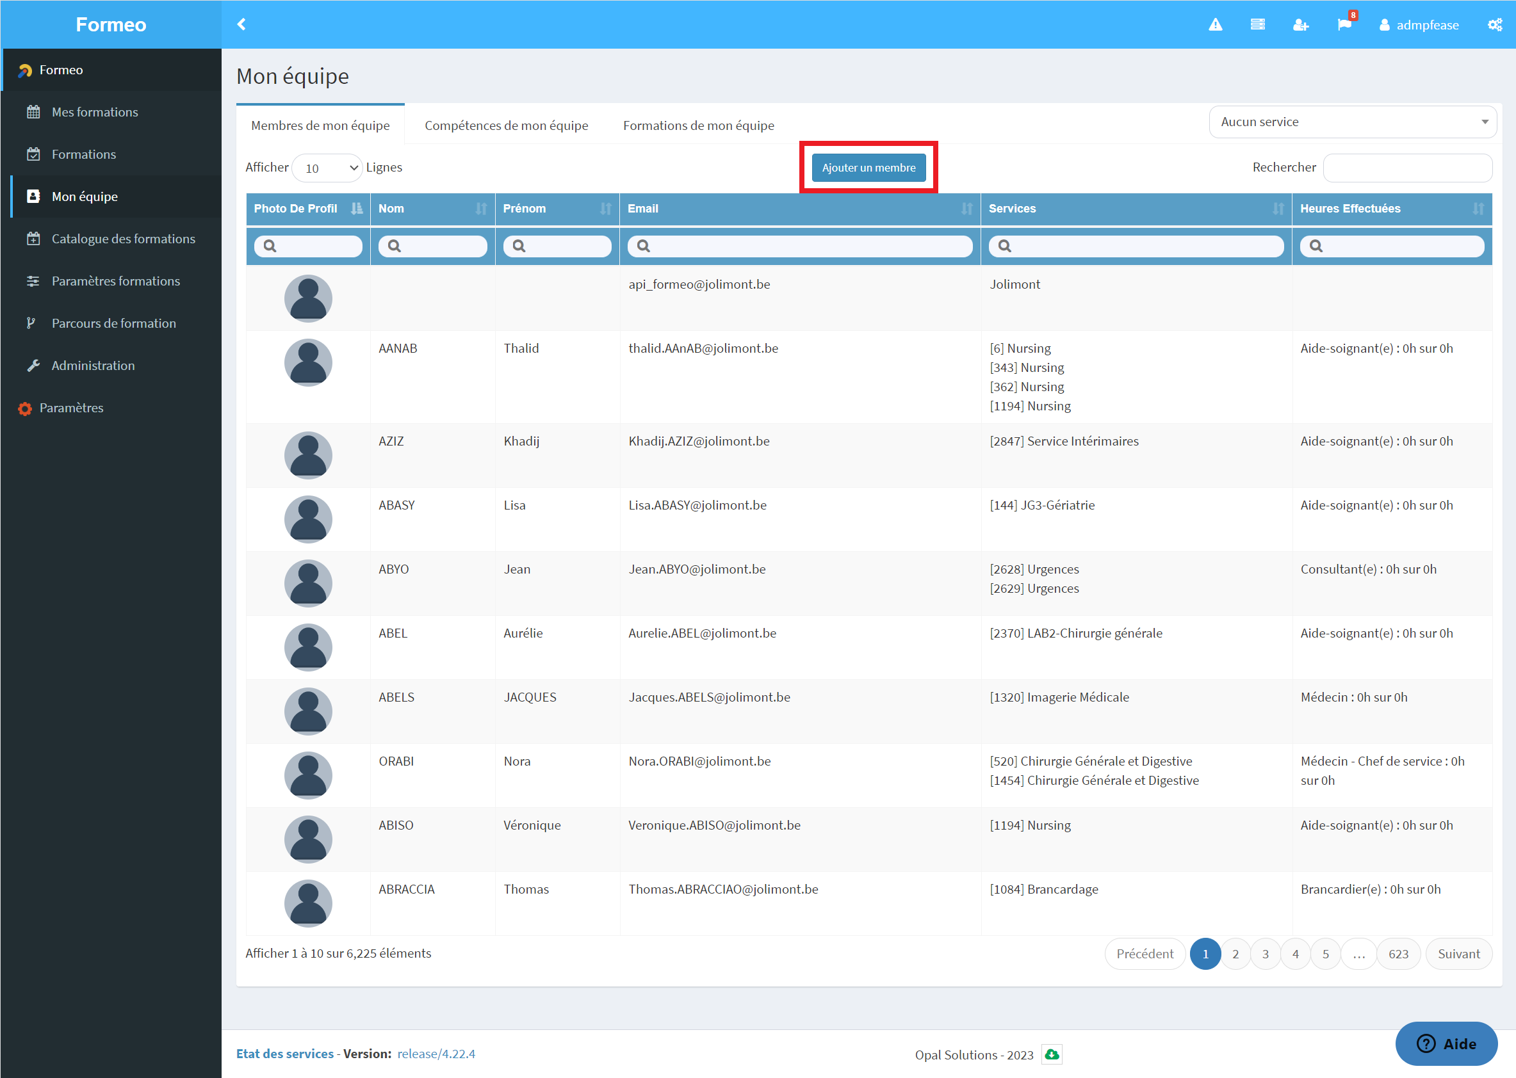Open the flag notifications with badge 8

pyautogui.click(x=1345, y=24)
